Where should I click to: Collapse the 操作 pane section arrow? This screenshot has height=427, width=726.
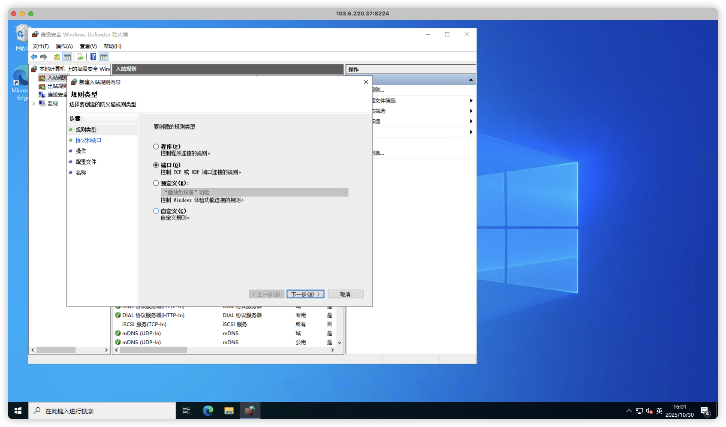tap(471, 80)
